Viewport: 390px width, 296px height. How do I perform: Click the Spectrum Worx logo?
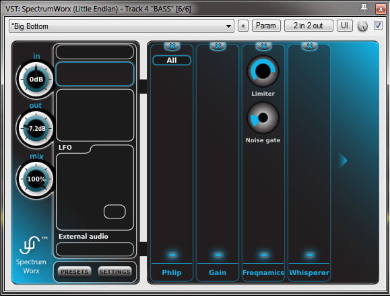(x=32, y=255)
